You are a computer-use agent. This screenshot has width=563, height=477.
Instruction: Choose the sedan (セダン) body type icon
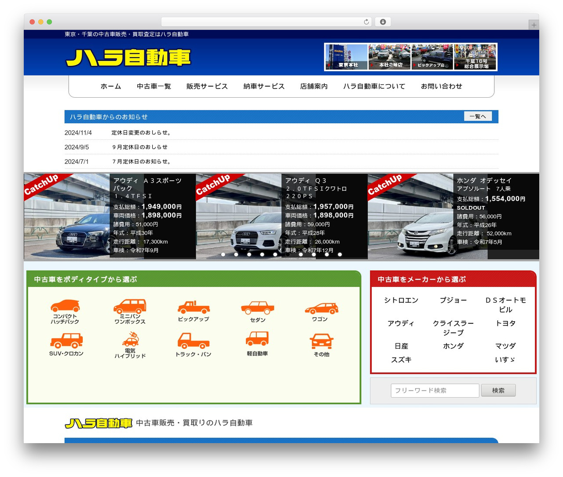257,312
